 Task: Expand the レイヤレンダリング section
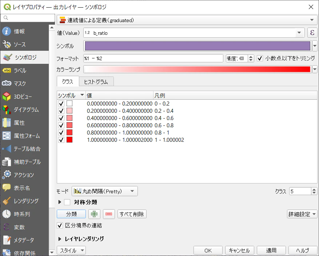click(x=60, y=239)
